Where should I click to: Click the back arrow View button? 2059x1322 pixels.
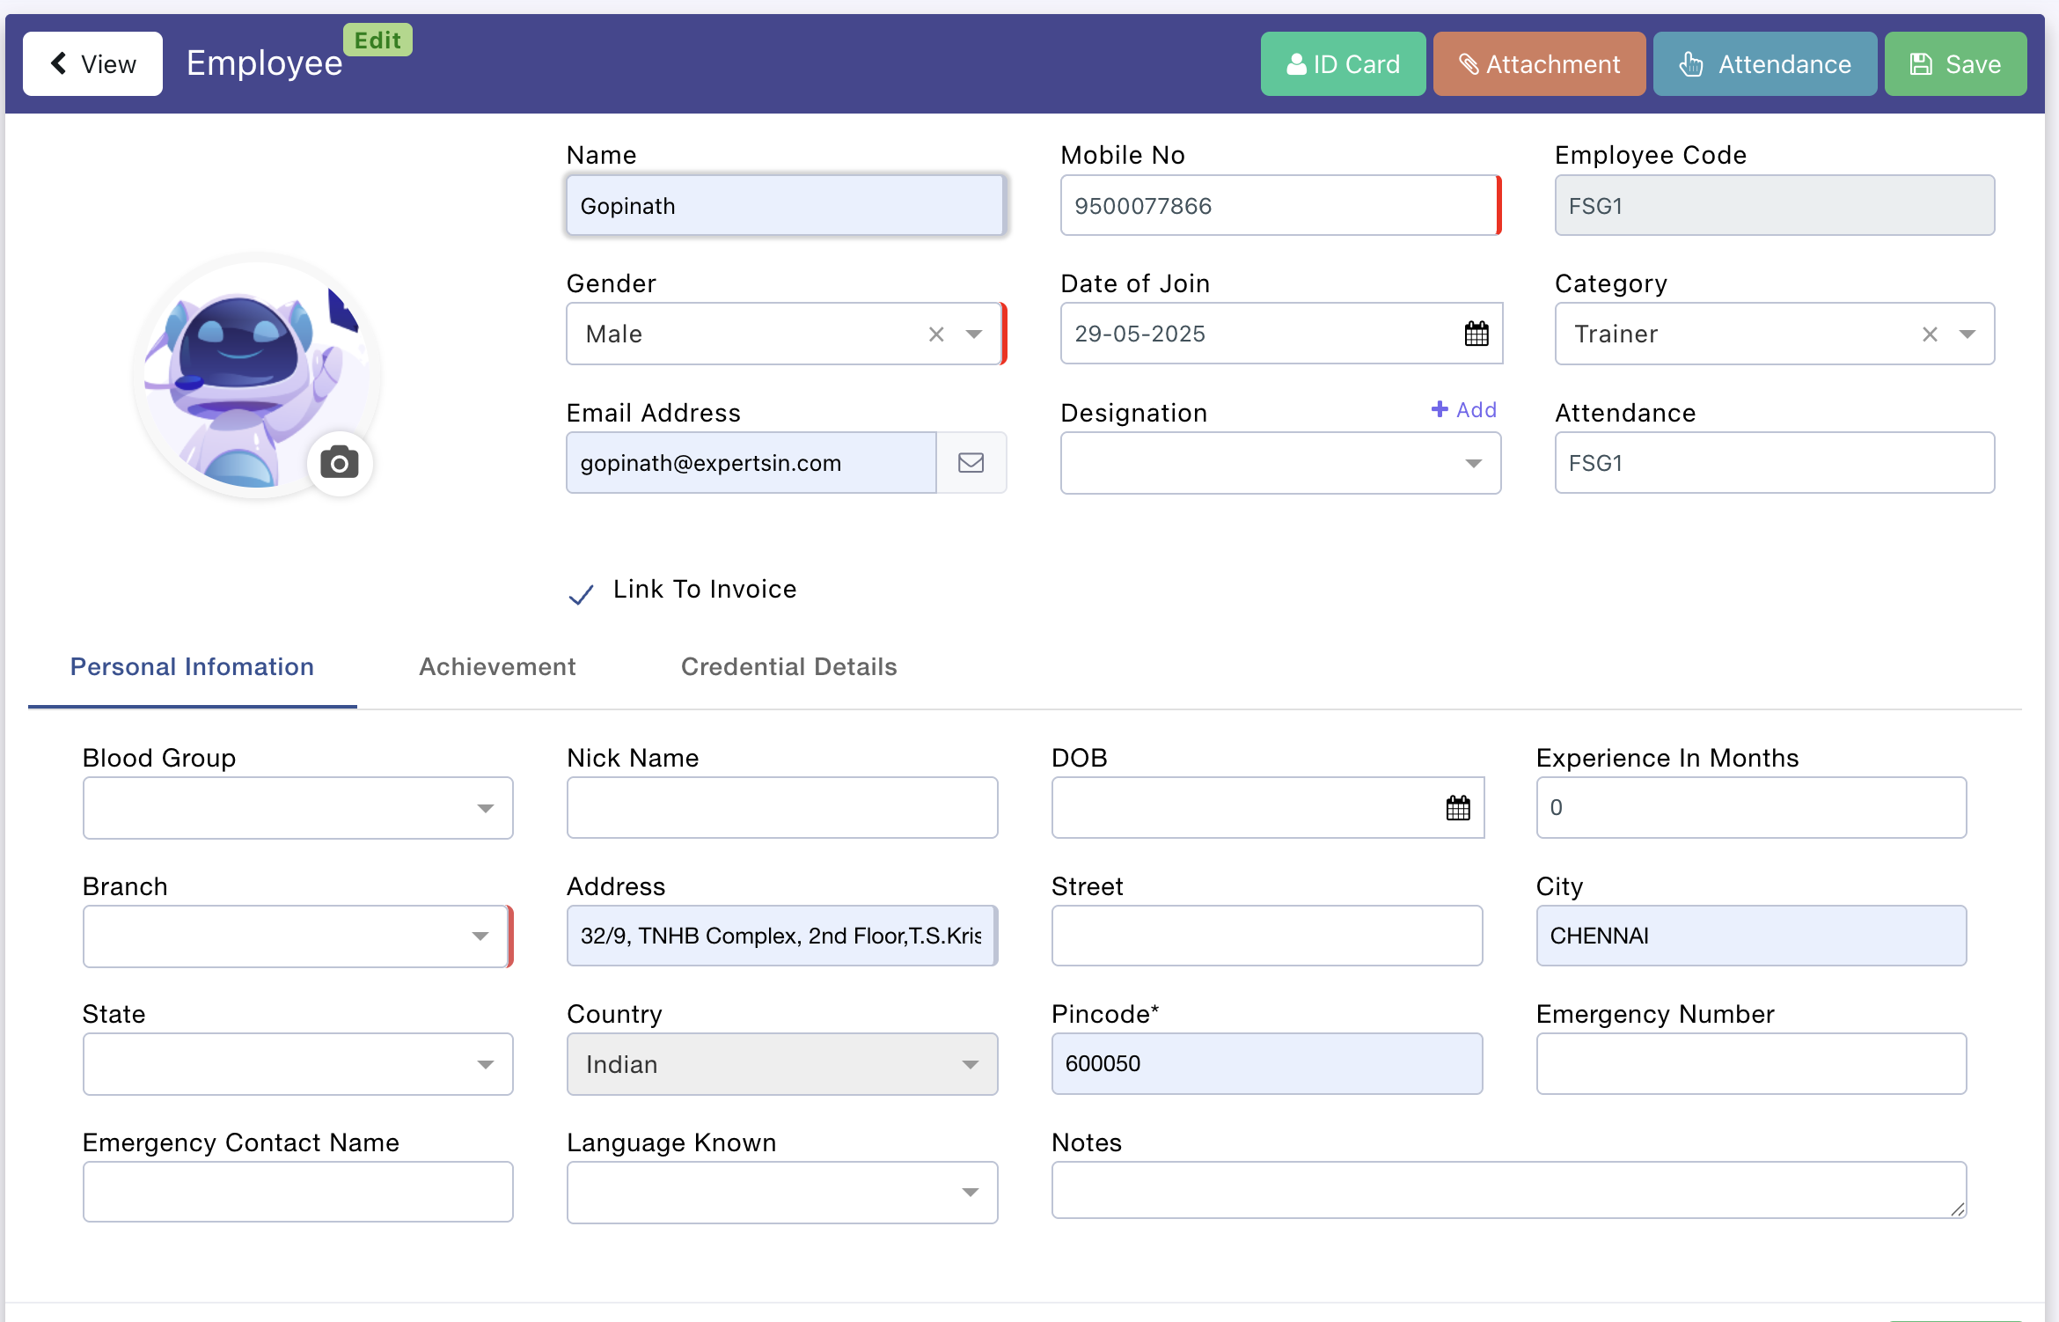[93, 64]
